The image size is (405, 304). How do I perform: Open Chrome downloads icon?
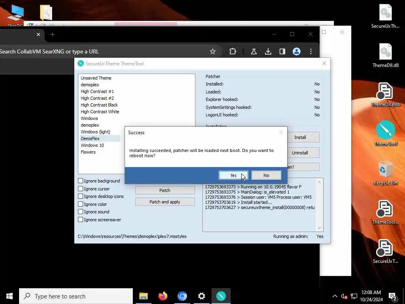[268, 51]
